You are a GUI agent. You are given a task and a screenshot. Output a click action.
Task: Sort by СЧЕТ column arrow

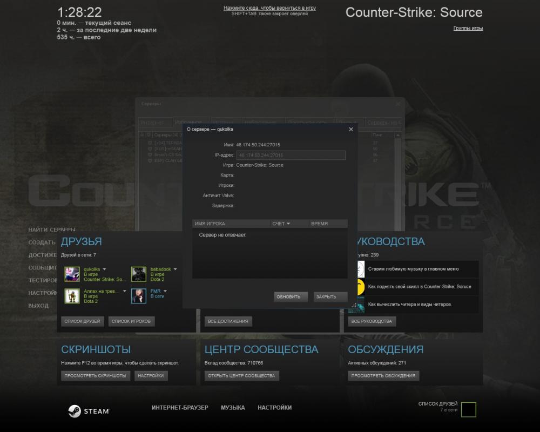click(288, 224)
